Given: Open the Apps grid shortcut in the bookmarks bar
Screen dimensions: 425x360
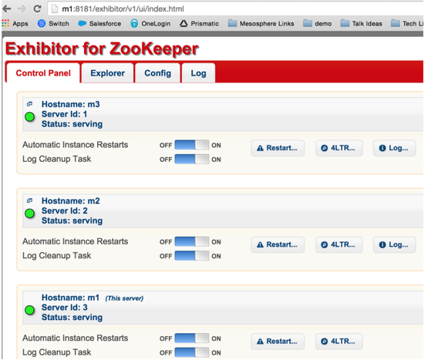Looking at the screenshot, I should click(15, 24).
